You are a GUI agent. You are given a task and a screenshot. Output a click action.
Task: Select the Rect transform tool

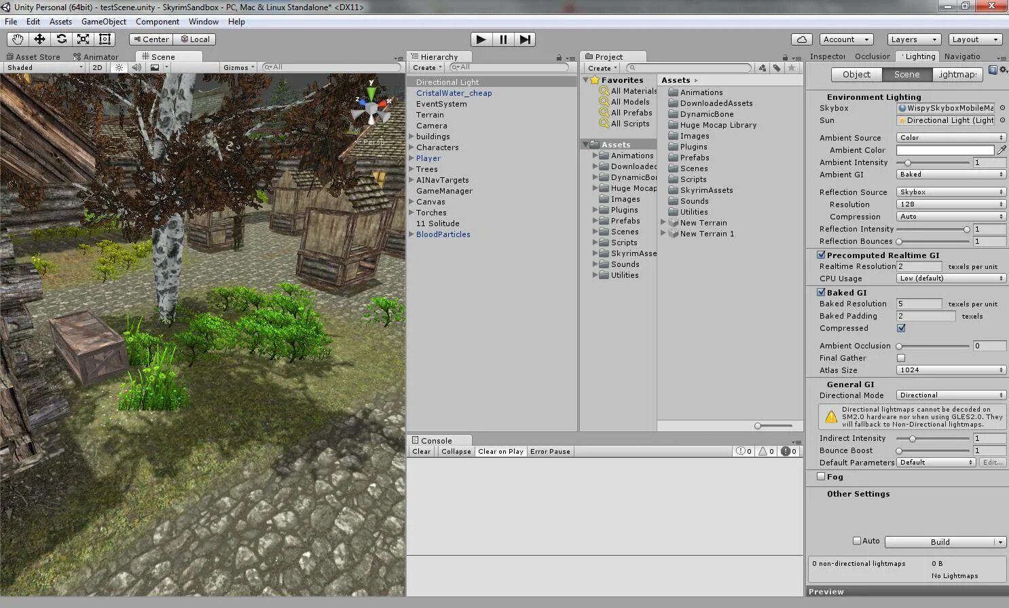(105, 39)
